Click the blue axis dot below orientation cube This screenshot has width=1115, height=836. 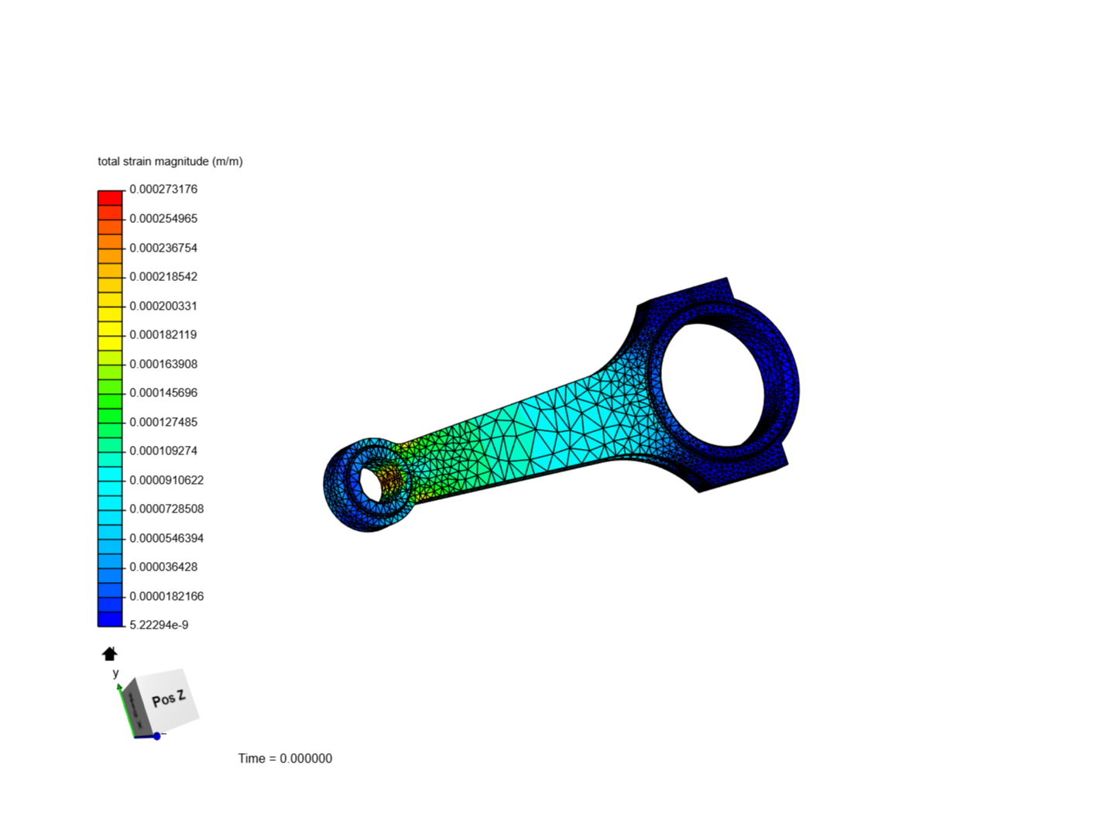click(156, 736)
